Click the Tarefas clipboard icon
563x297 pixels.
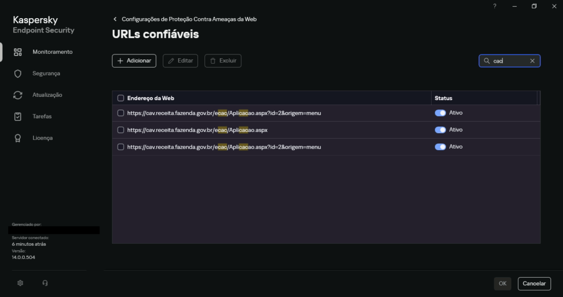18,117
